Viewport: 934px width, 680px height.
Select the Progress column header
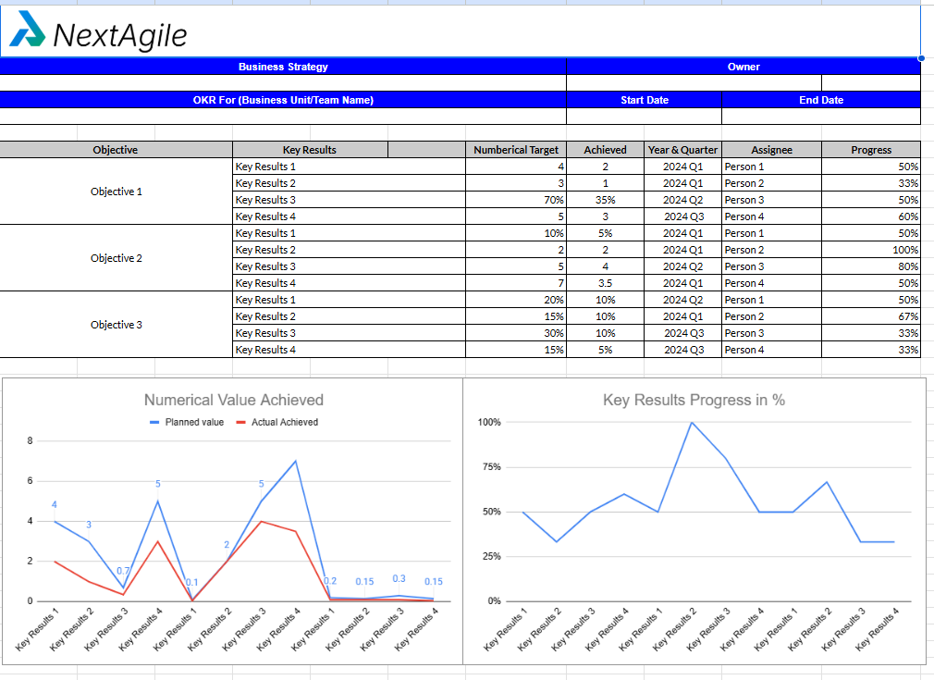(870, 149)
